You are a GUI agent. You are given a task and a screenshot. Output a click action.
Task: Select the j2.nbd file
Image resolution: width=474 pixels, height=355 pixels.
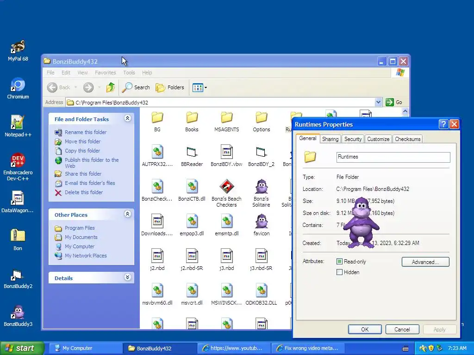(x=157, y=260)
